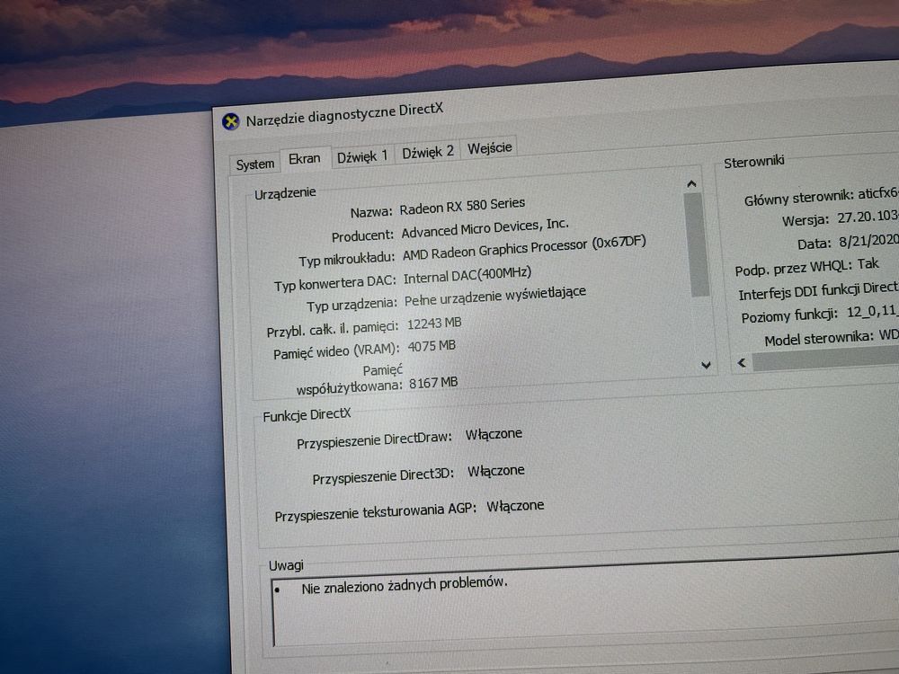899x674 pixels.
Task: Click 'AMD Radeon Graphics Processor (0x67DF)' value
Action: [524, 248]
